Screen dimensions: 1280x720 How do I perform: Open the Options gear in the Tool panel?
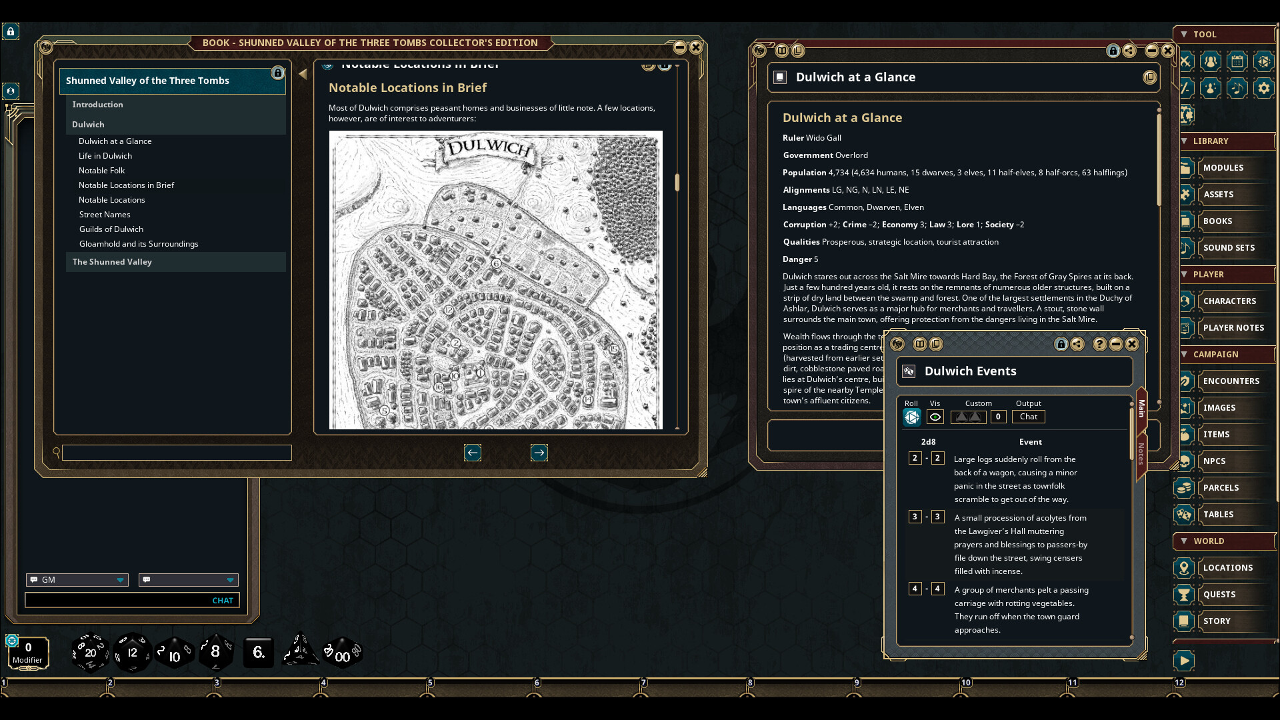pyautogui.click(x=1264, y=88)
